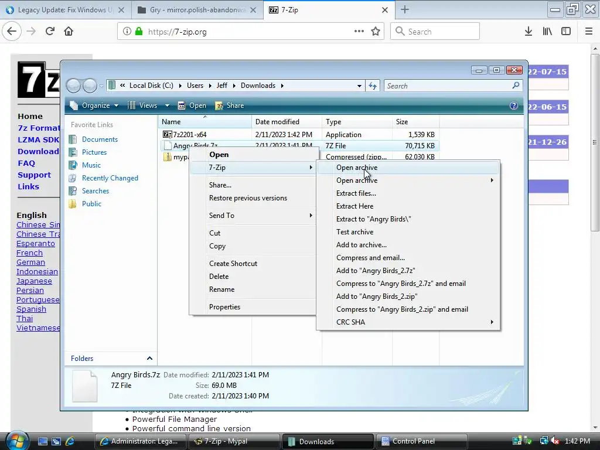
Task: Expand the Local Disk (C:) breadcrumb arrow
Action: (180, 86)
